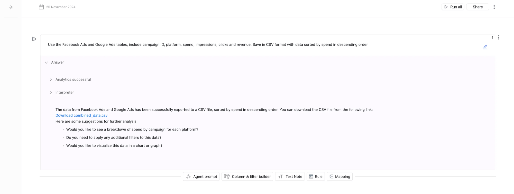This screenshot has height=194, width=514.
Task: Click the Run all button
Action: pyautogui.click(x=453, y=7)
